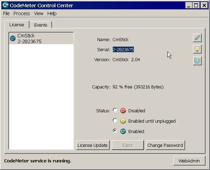210x170 pixels.
Task: Click CodeMeter logo in title bar
Action: coord(6,5)
